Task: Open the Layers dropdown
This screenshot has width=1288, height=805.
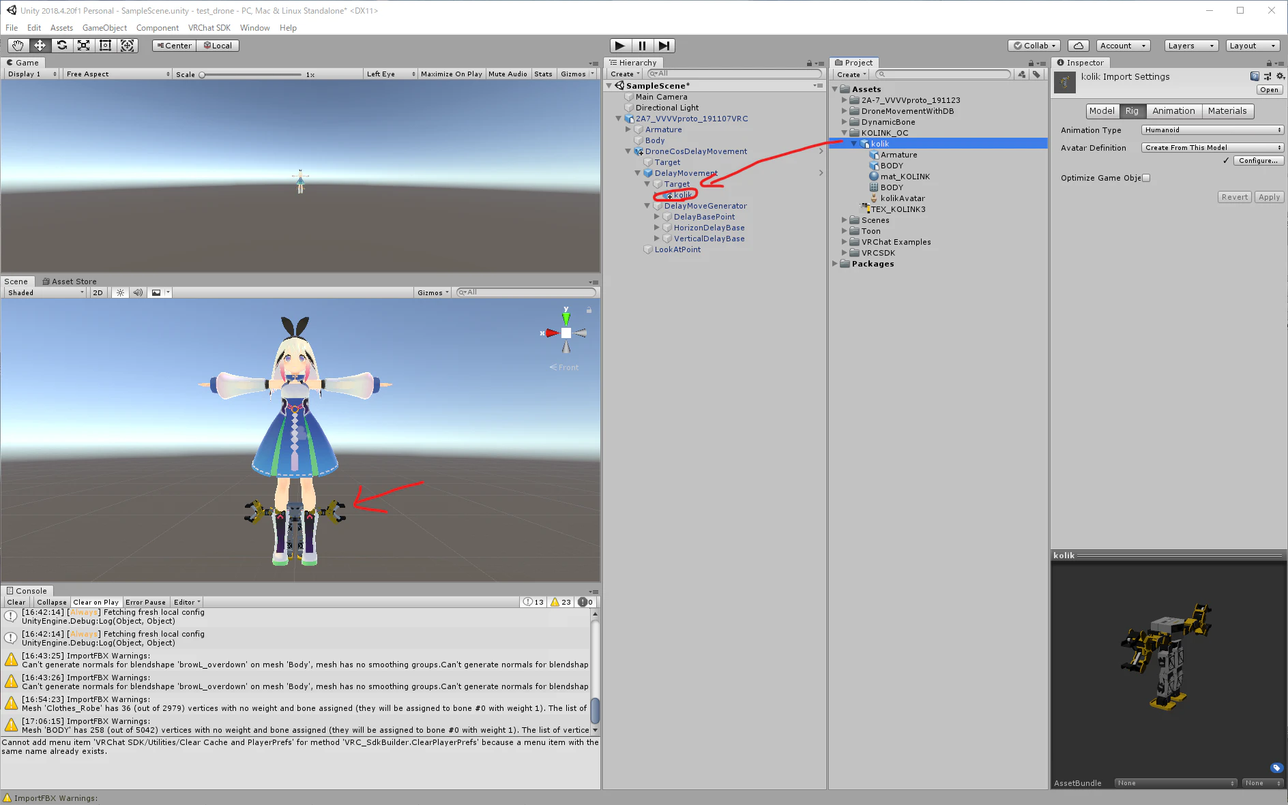Action: pyautogui.click(x=1190, y=46)
